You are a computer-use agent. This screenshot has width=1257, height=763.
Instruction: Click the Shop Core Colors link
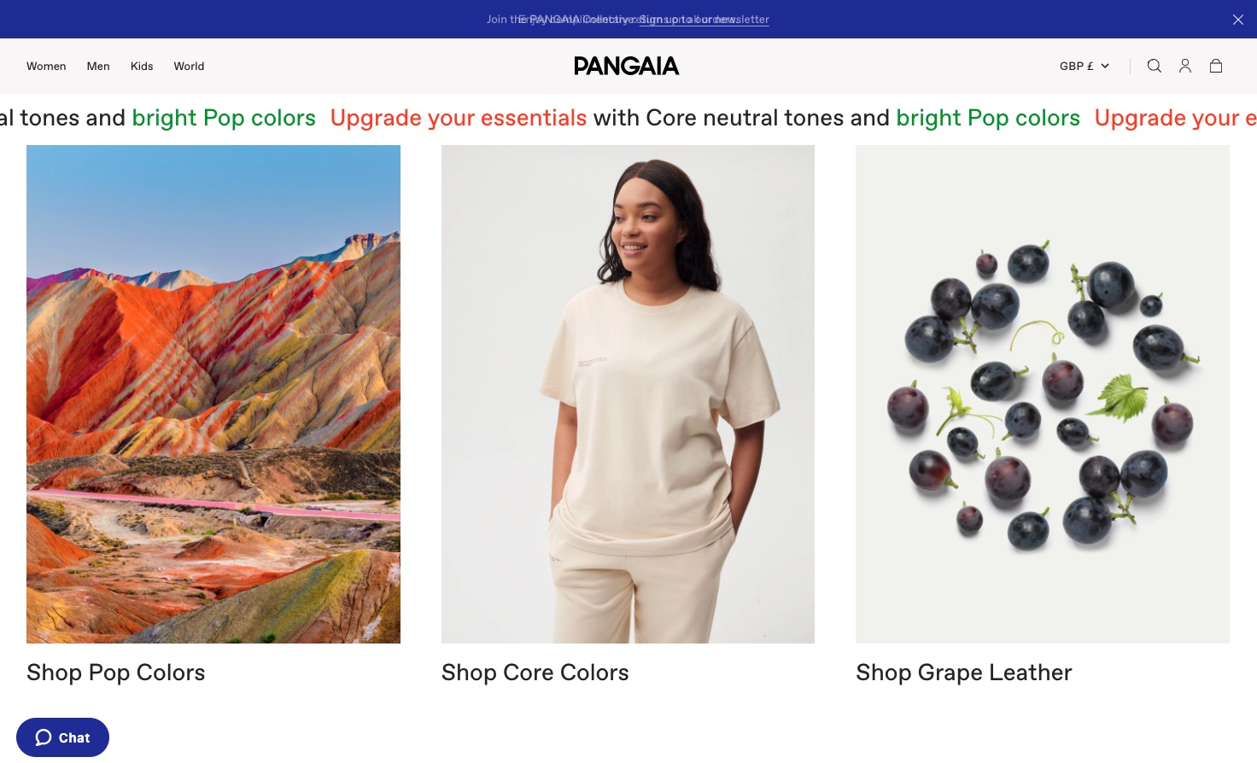535,673
